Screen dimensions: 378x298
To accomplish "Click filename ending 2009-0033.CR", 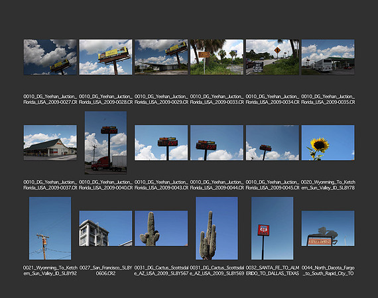I will [217, 99].
